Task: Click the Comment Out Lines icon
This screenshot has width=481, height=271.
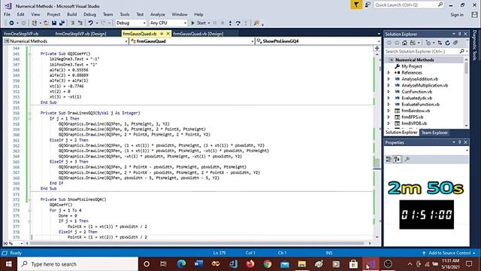Action: (73, 23)
